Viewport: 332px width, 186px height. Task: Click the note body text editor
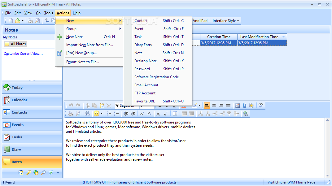click(194, 148)
